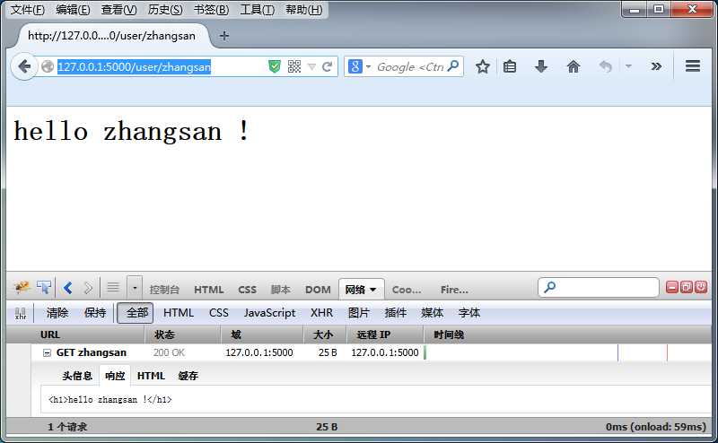Filter requests by JavaScript type
The image size is (718, 443).
point(269,313)
